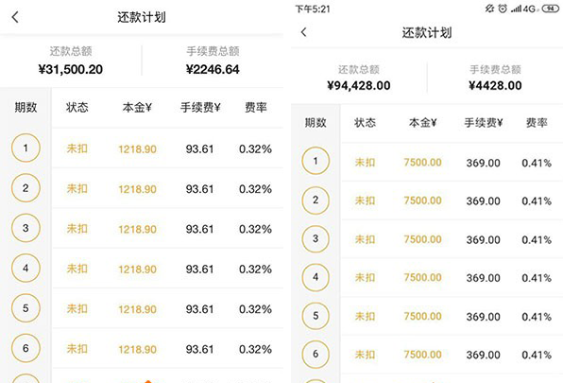The width and height of the screenshot is (563, 383).
Task: Tap total fee ¥4428.00 amount
Action: pyautogui.click(x=495, y=85)
